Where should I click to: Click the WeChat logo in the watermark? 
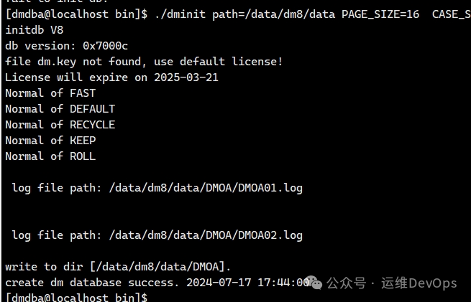click(x=314, y=283)
